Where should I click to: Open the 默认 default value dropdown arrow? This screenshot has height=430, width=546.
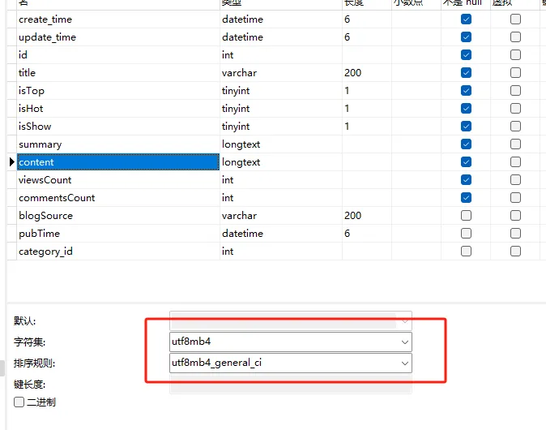404,320
